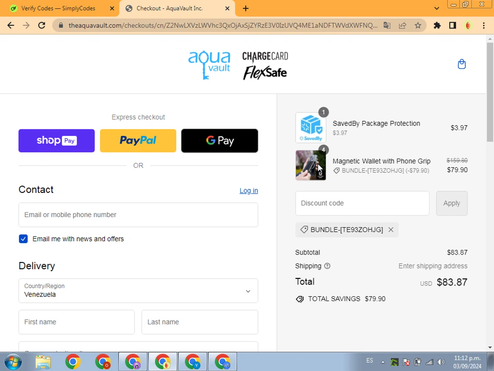Click the Log in link
The image size is (494, 371).
(249, 191)
